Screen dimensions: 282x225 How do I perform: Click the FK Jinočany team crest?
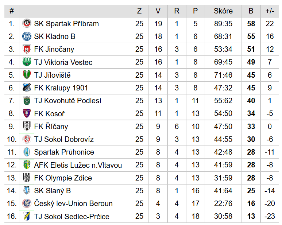click(x=27, y=49)
